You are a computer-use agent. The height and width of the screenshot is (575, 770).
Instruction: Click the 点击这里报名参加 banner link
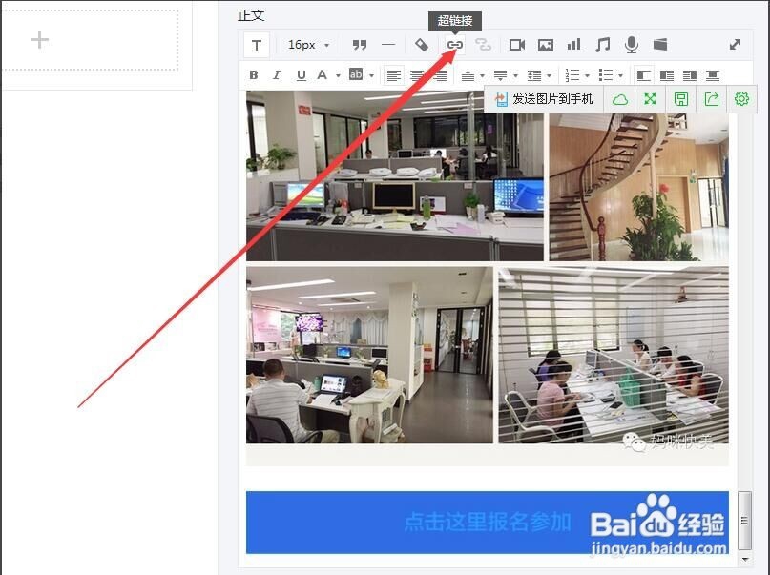[487, 523]
